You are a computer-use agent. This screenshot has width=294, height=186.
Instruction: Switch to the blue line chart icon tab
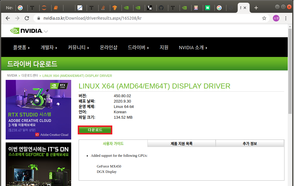(80, 8)
